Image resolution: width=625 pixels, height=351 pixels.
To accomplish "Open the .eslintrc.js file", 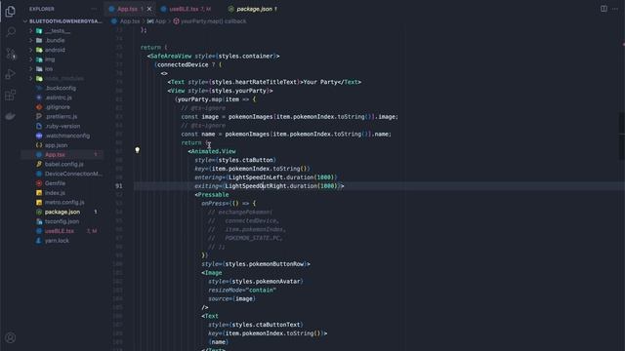I will [59, 97].
